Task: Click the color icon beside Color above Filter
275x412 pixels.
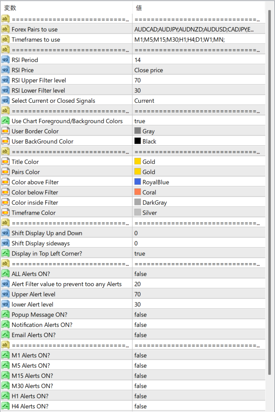Action: (x=5, y=182)
